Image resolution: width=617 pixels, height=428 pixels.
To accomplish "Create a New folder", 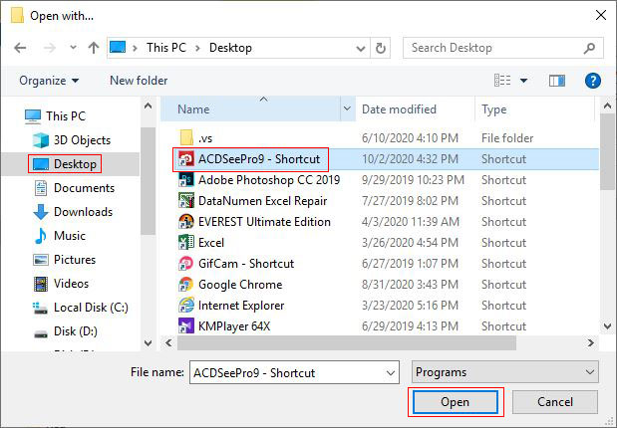I will (x=139, y=81).
